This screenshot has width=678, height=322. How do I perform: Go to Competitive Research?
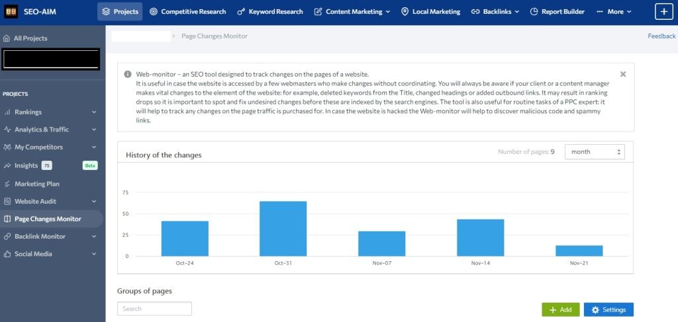[x=187, y=12]
